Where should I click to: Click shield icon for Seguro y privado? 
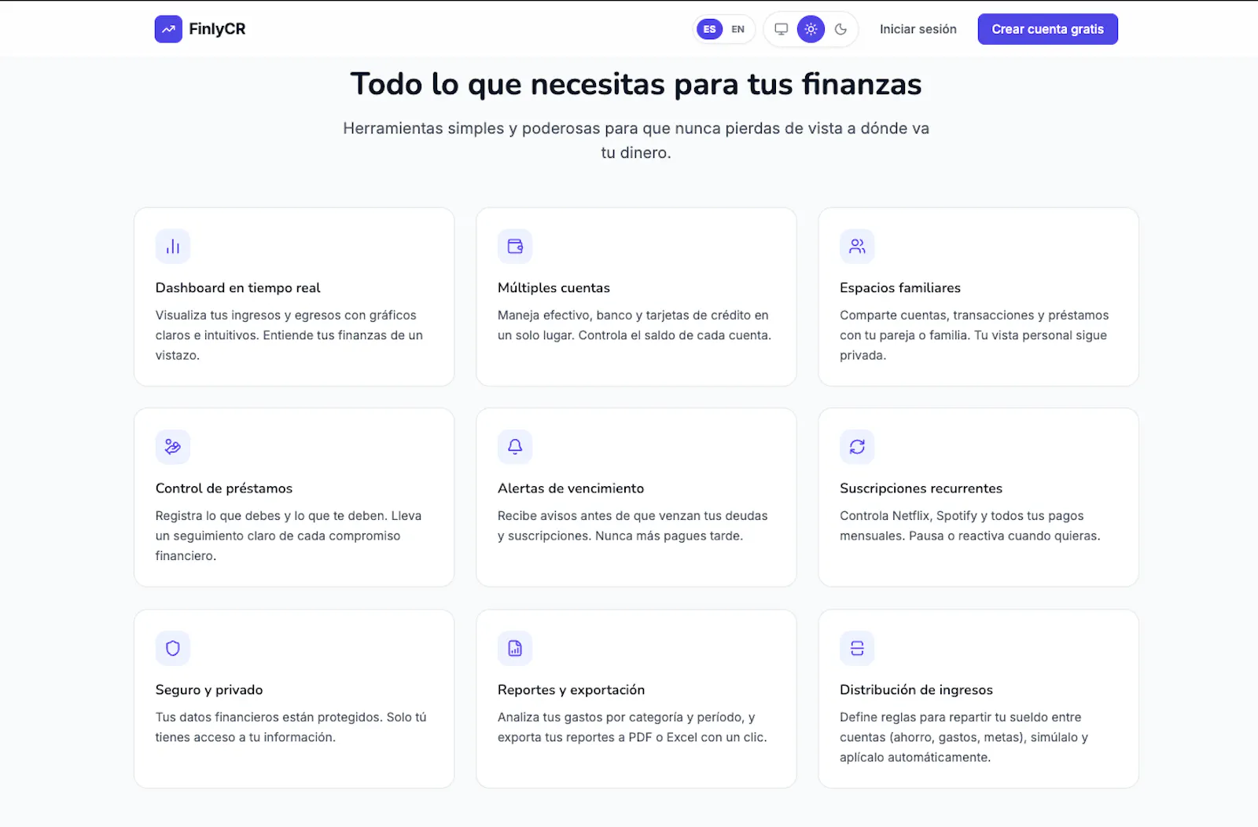[x=173, y=648]
